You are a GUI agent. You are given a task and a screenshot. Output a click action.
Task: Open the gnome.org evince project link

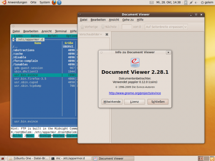[135, 93]
